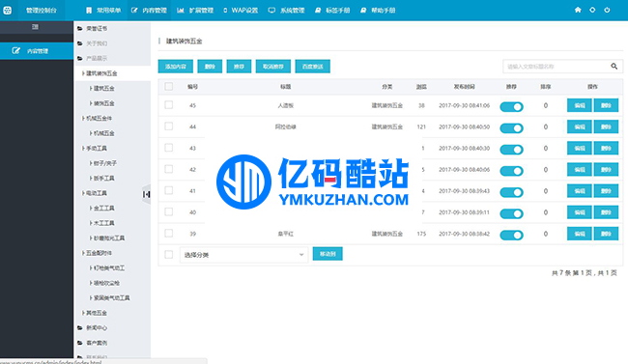Click the 百度推送 button
The width and height of the screenshot is (628, 364).
click(312, 67)
